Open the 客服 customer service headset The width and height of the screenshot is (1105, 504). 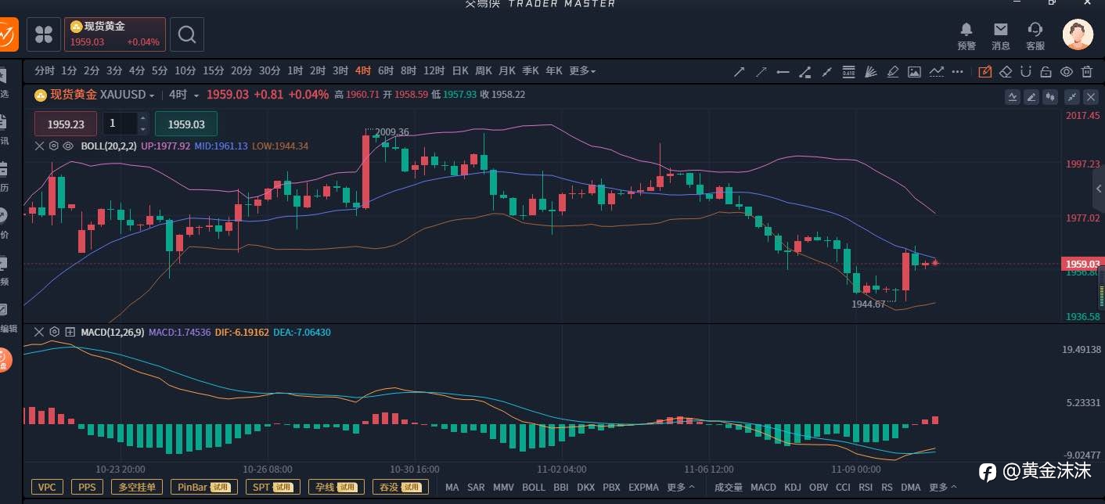point(1035,36)
